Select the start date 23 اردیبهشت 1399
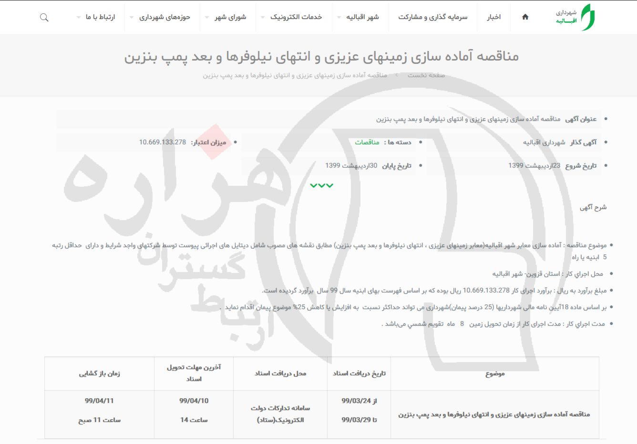 pos(534,166)
